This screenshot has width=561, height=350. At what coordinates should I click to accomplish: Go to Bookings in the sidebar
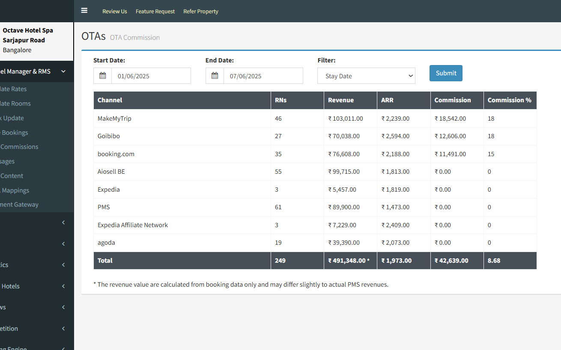[15, 133]
